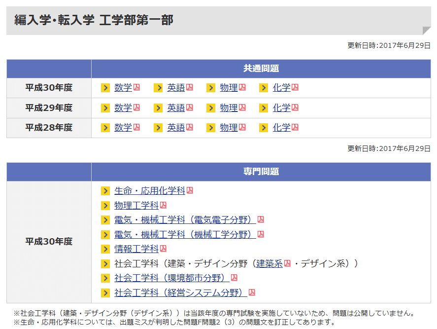Click PDF icon after 生命・応用化学科
Viewport: 437px width, 329px height.
190,190
